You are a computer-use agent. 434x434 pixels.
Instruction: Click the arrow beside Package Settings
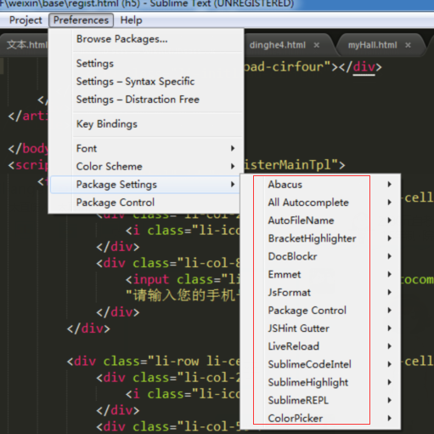pyautogui.click(x=233, y=185)
